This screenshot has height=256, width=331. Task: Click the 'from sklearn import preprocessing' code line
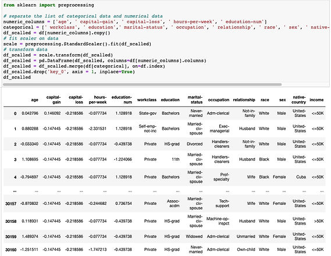[48, 5]
